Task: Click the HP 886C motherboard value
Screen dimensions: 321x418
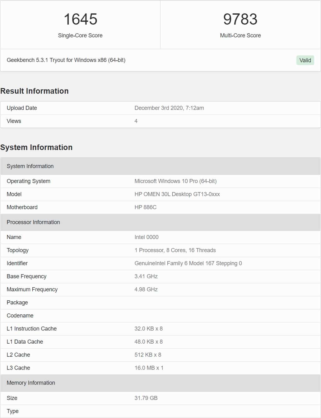Action: tap(146, 207)
